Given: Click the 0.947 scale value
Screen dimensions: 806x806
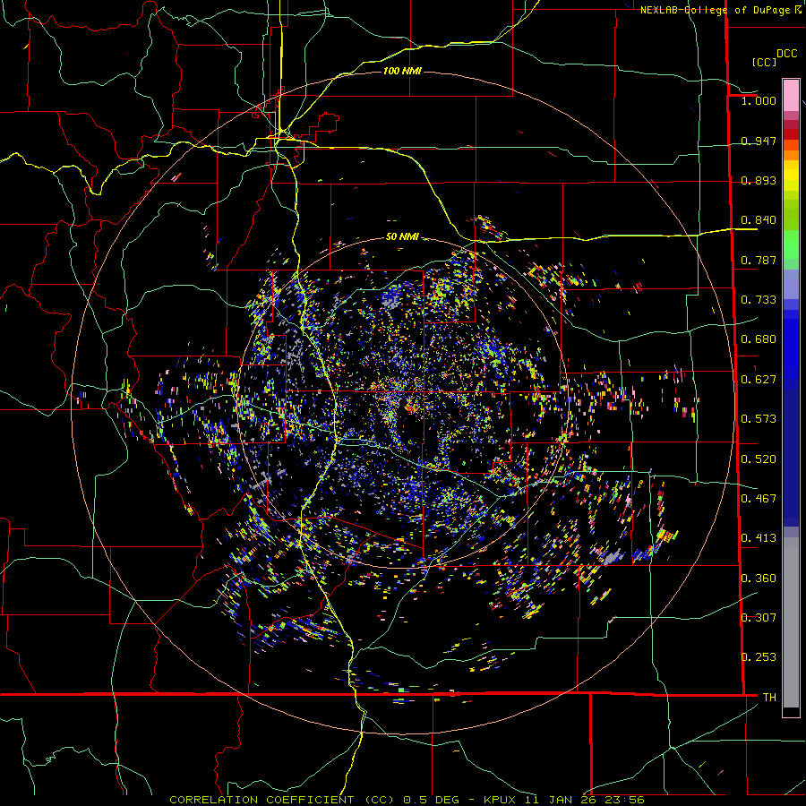Looking at the screenshot, I should click(x=759, y=141).
